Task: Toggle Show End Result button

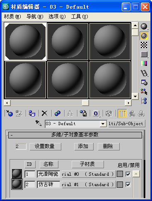Action: click(122, 114)
